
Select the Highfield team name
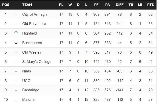[x=29, y=33]
